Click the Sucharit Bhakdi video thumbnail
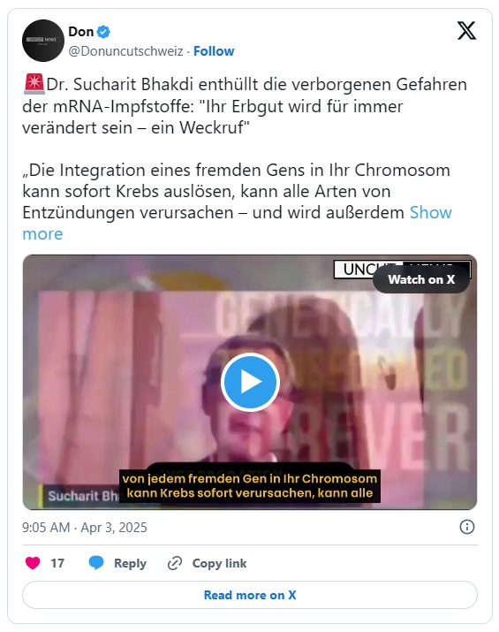Viewport: 499px width, 632px height. pos(250,382)
